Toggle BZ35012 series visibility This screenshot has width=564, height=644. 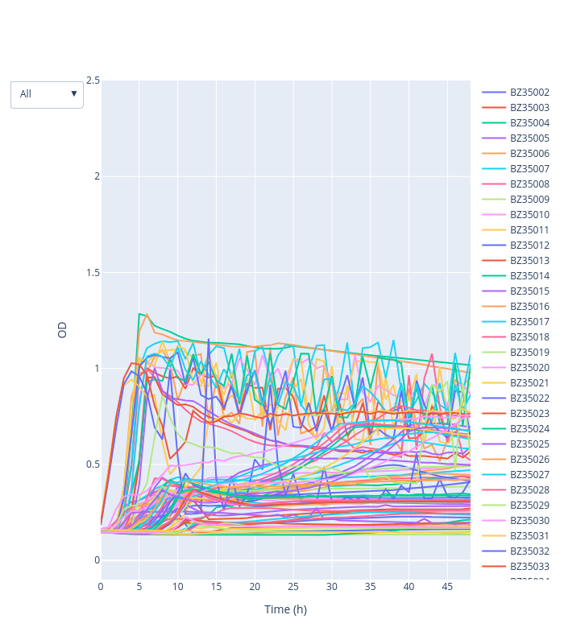coord(529,246)
